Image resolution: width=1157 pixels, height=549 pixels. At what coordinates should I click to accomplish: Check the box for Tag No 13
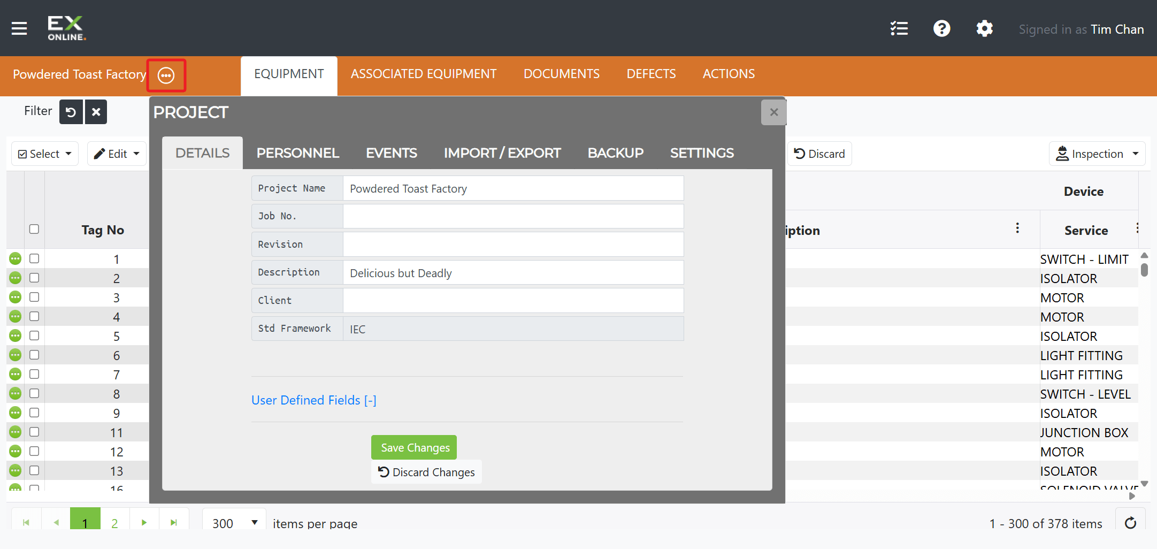(34, 470)
